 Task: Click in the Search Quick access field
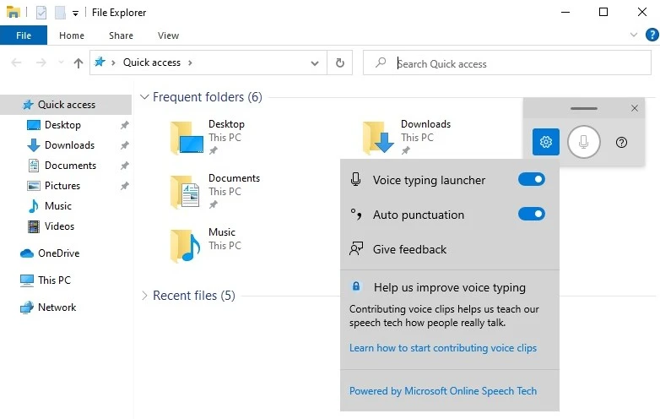[x=506, y=63]
